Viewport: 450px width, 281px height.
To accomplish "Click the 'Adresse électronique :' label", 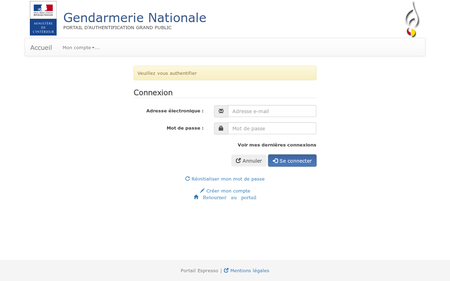I will coord(175,111).
